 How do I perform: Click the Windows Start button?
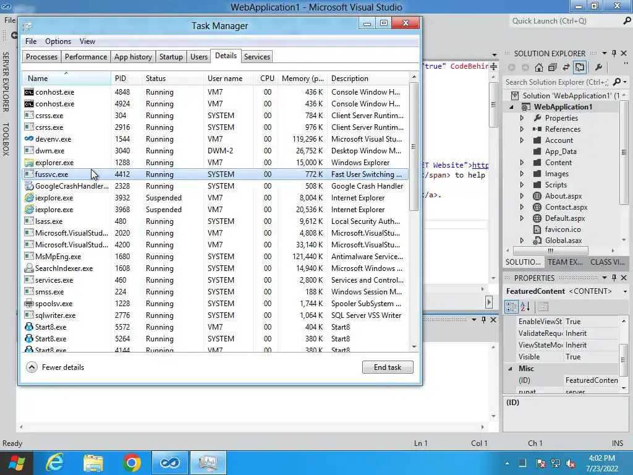click(x=17, y=463)
